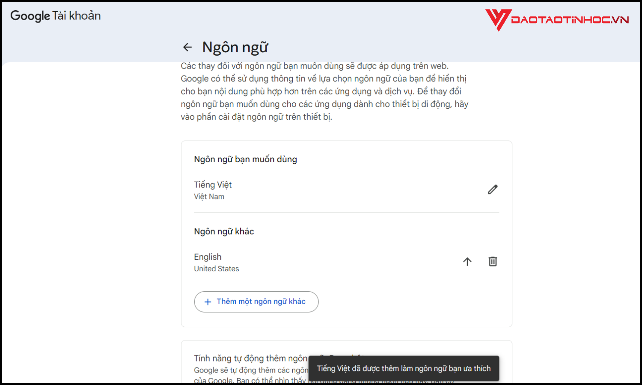Click the move-up arrow in the English row
This screenshot has height=385, width=642.
pos(467,261)
